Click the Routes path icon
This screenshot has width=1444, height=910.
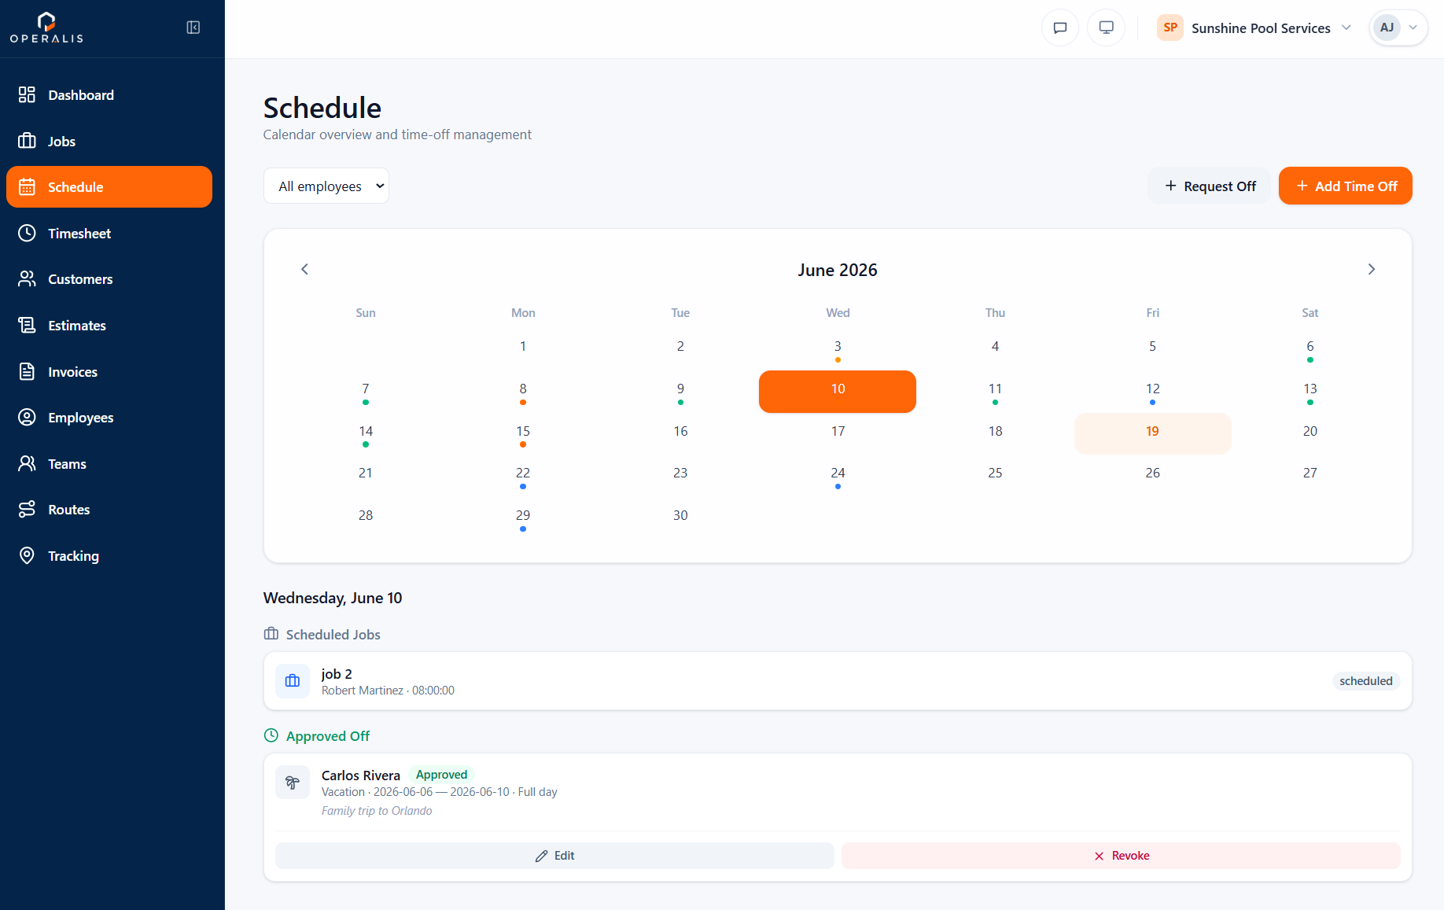coord(27,510)
